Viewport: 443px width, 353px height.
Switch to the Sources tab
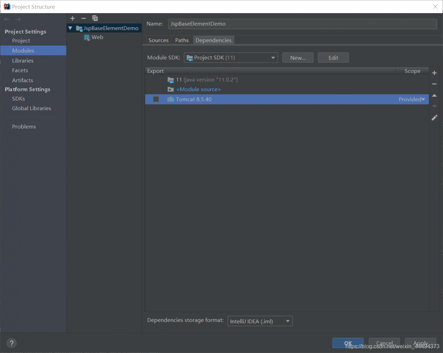[x=159, y=40]
